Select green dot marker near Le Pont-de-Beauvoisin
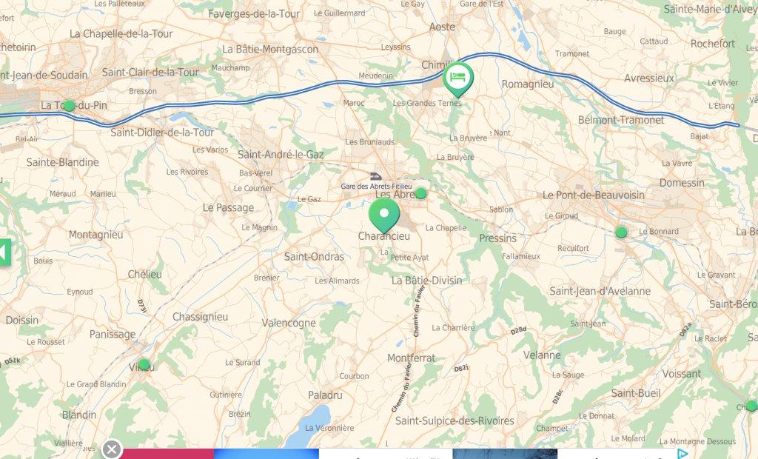 pos(621,232)
